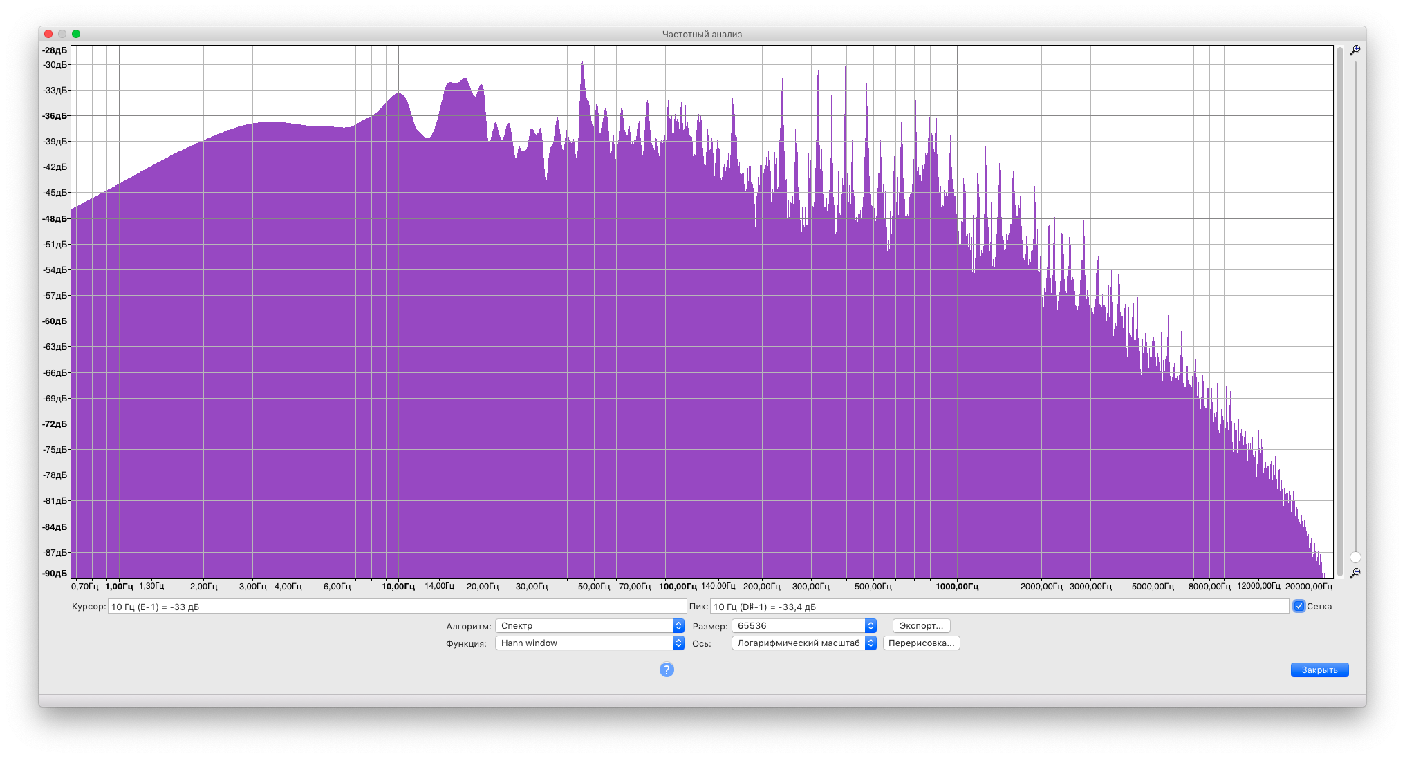The height and width of the screenshot is (758, 1405).
Task: Expand the Ось dropdown with Логарифмический масштаб
Action: click(x=803, y=643)
